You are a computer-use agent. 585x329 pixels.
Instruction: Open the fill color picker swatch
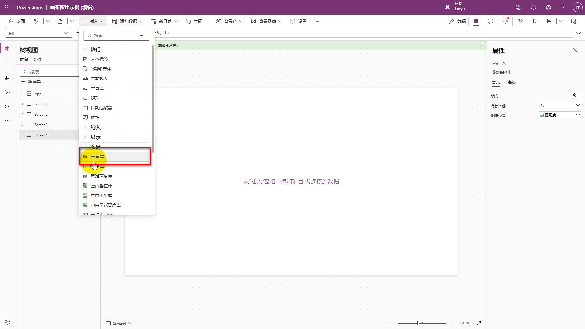click(x=574, y=96)
